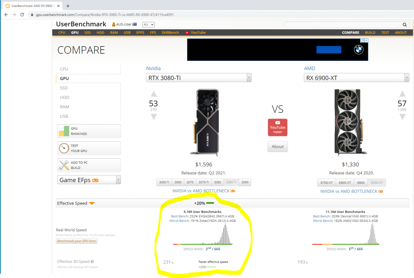Downvote the RTX 3080-Ti with down arrow
414x278 pixels.
(x=154, y=117)
